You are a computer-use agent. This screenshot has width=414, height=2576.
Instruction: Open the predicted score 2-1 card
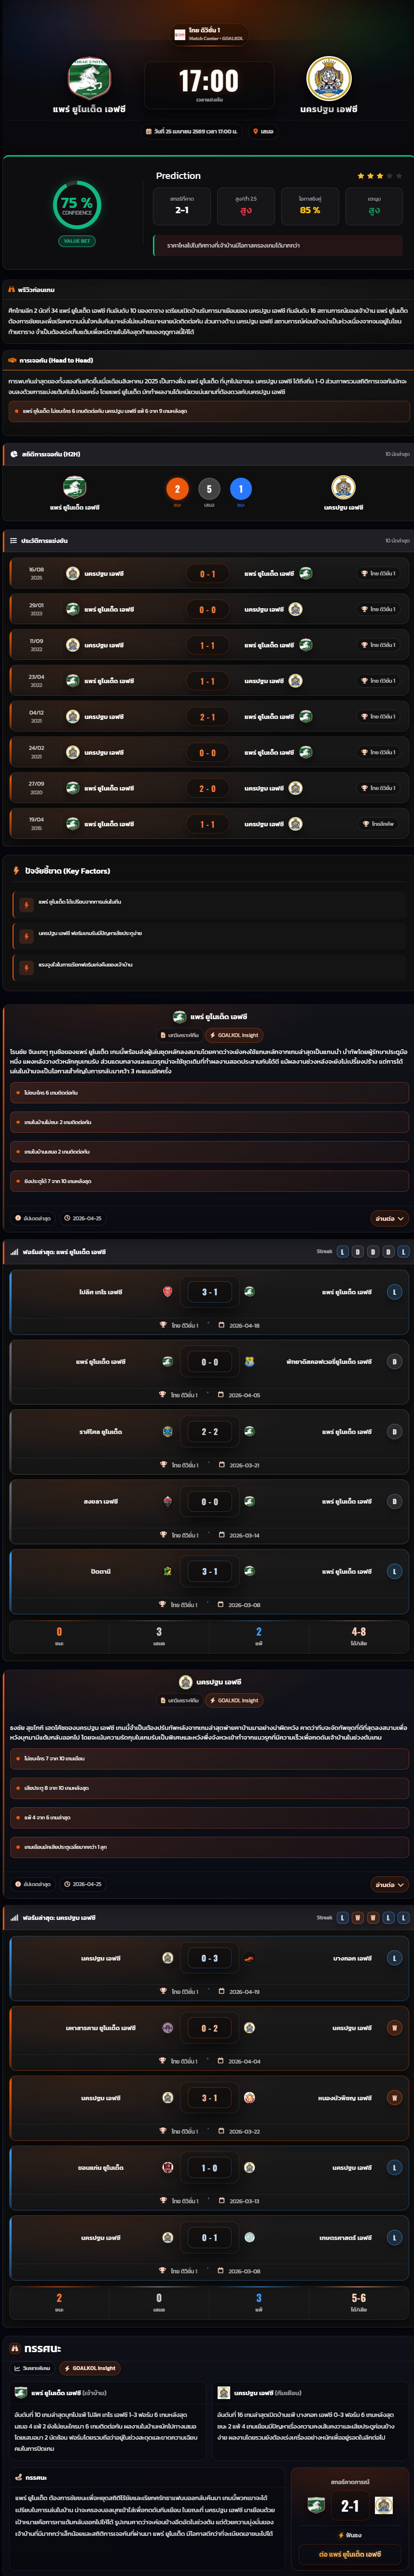(x=181, y=205)
